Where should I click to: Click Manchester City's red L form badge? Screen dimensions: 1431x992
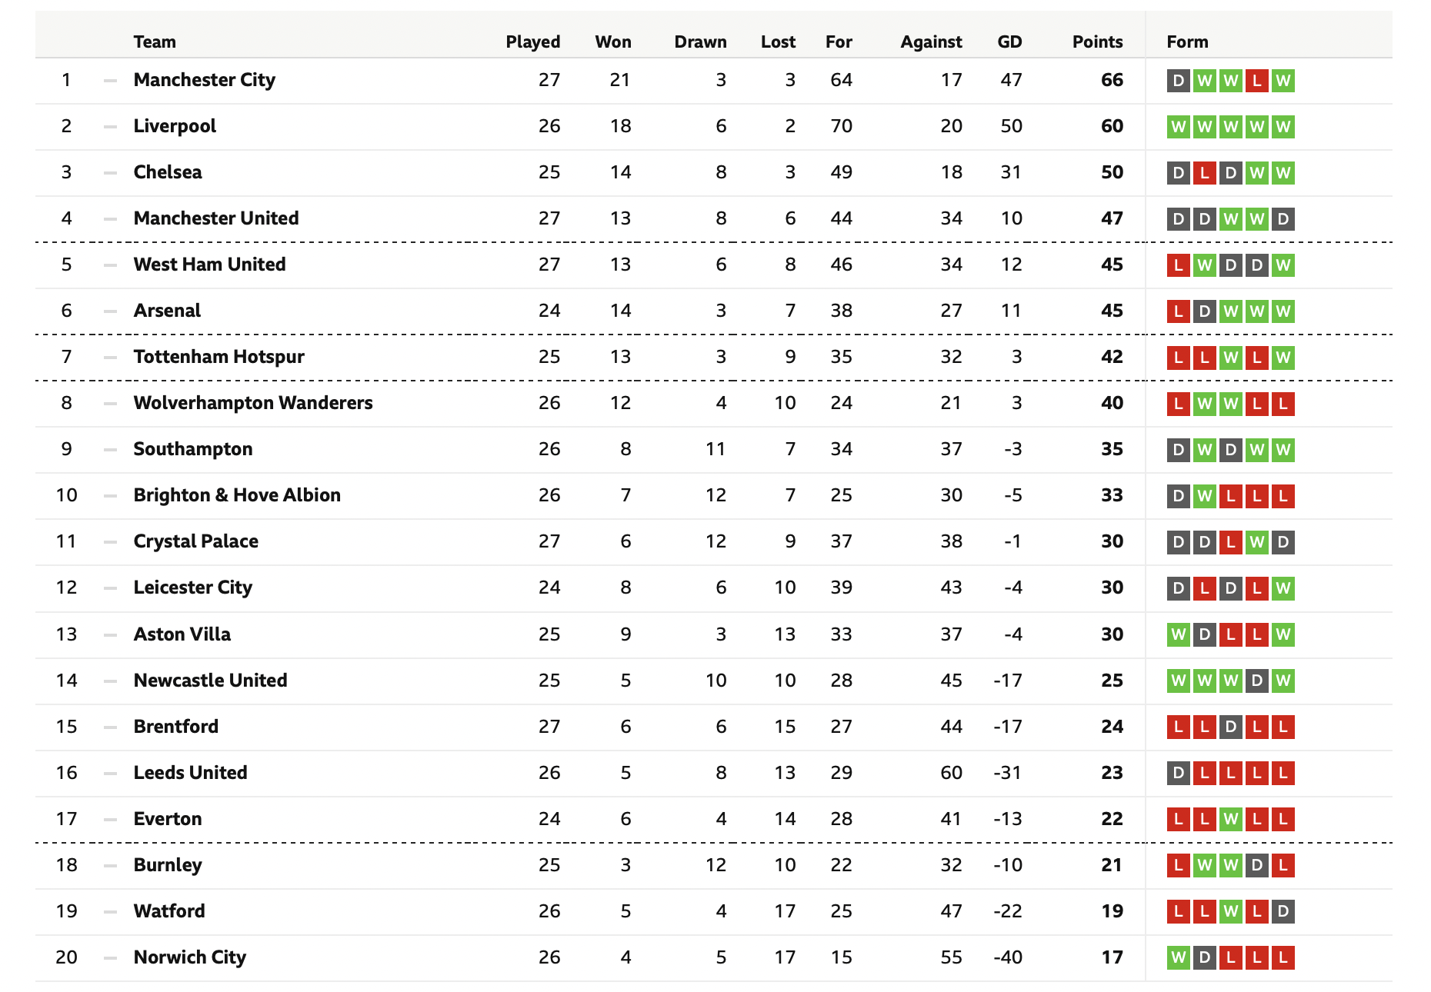coord(1257,81)
